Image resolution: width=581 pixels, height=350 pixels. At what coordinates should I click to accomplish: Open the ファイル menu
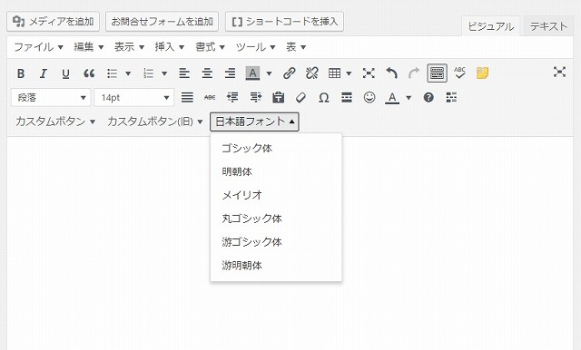tap(38, 47)
